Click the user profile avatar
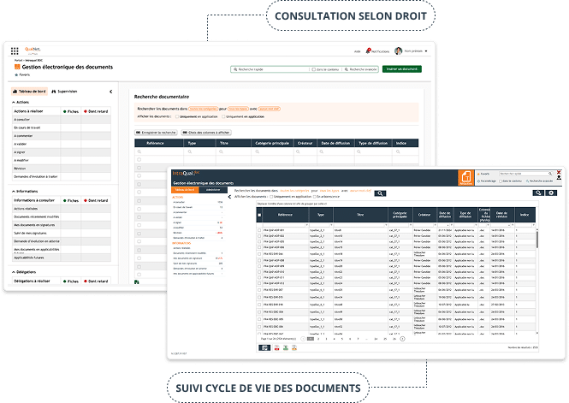The width and height of the screenshot is (569, 403). click(399, 50)
